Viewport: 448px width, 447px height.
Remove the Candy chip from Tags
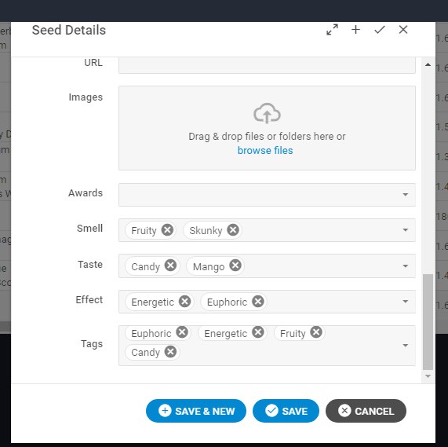(x=170, y=352)
